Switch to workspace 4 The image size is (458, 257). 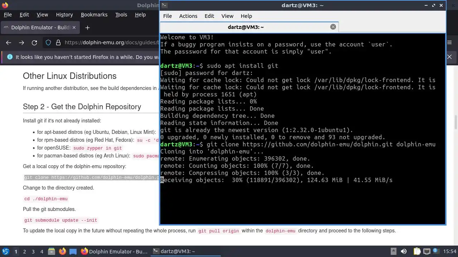(42, 252)
